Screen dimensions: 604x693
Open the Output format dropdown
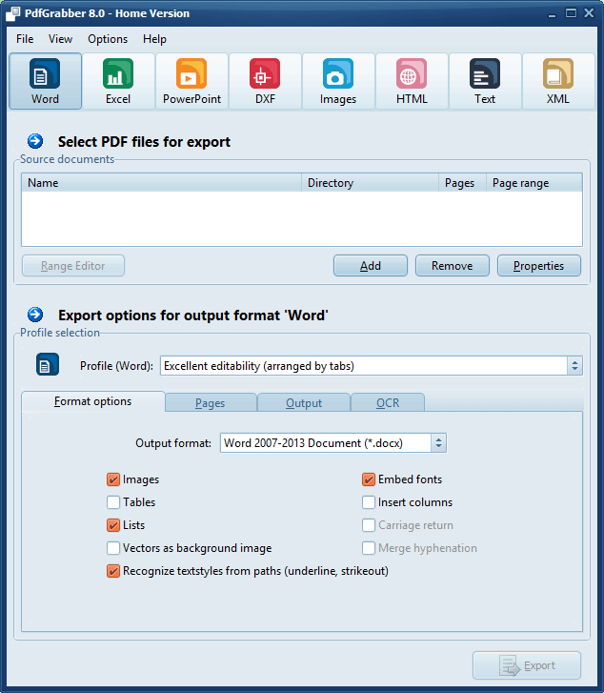[x=333, y=443]
